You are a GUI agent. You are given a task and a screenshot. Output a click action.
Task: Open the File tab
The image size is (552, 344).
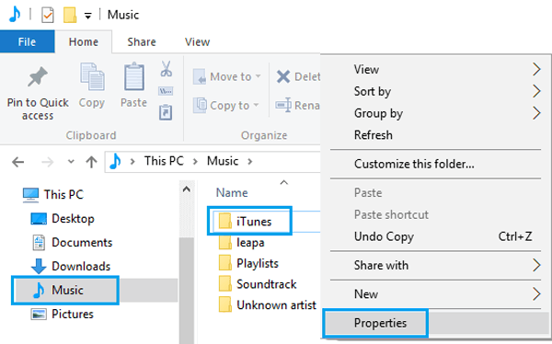pyautogui.click(x=27, y=41)
